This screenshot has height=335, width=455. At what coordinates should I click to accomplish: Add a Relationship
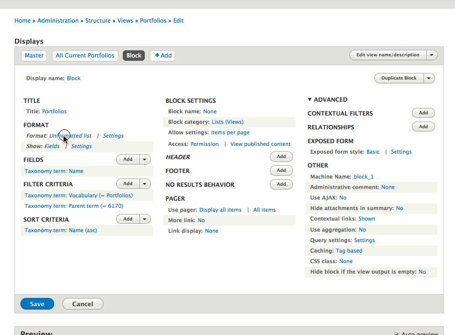pos(423,127)
